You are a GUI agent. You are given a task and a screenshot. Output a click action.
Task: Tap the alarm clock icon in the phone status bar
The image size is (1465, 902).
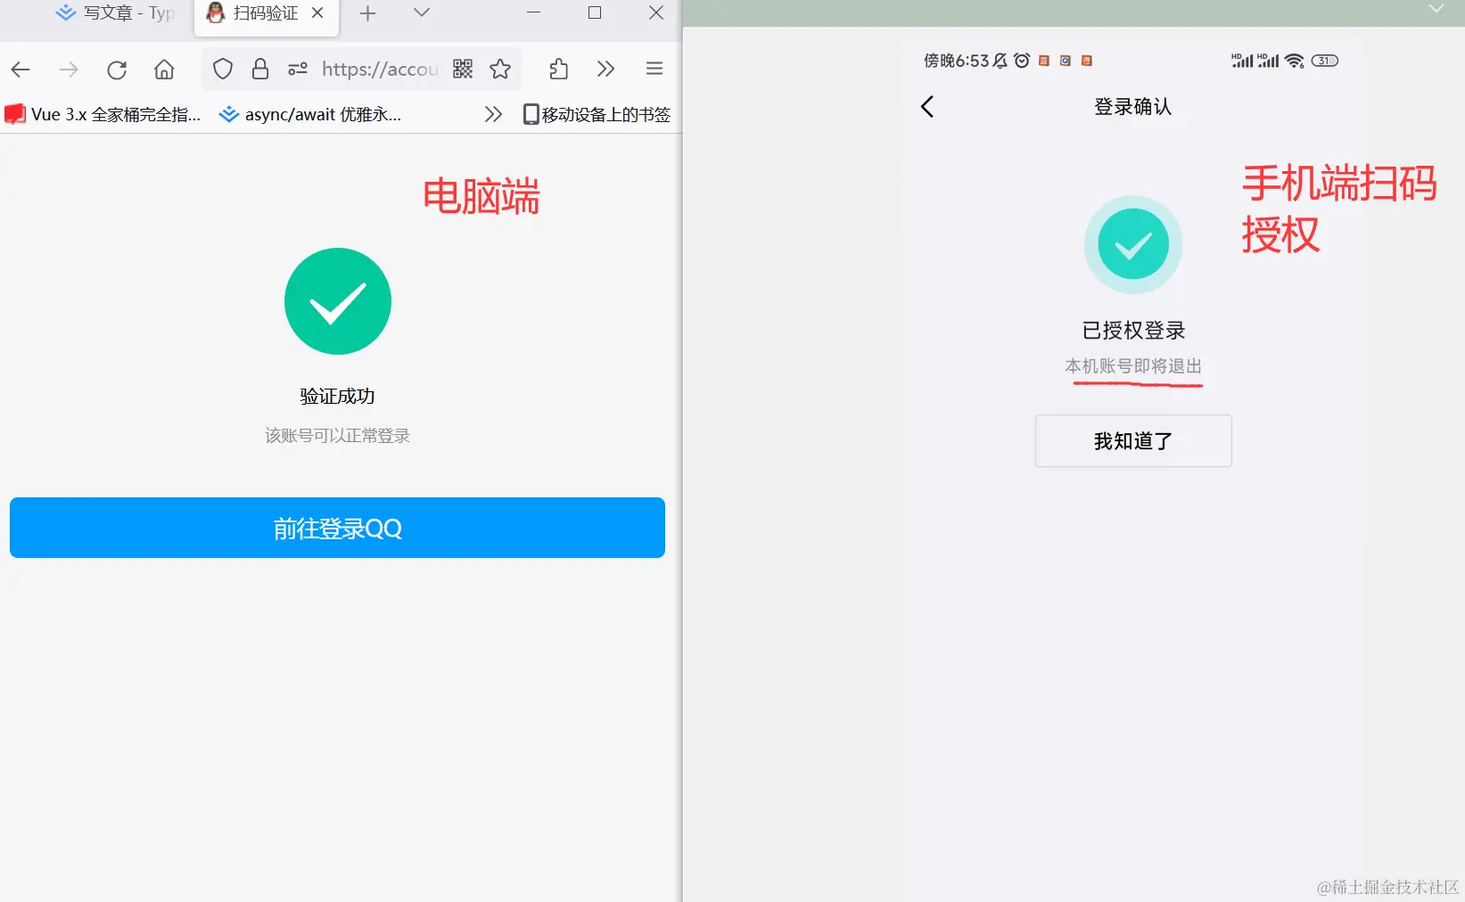[x=1022, y=61]
